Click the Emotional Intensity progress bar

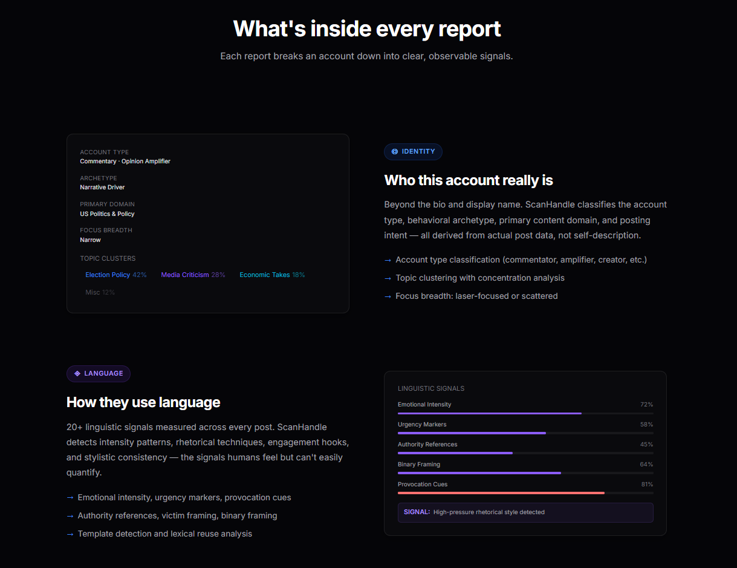(x=525, y=413)
